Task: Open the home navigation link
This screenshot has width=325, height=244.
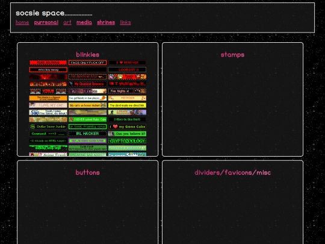Action: tap(22, 22)
